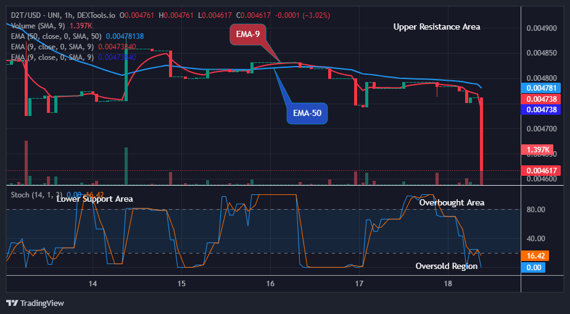Click the 0.004850 price axis label
Viewport: 570px width, 314px height.
[542, 53]
